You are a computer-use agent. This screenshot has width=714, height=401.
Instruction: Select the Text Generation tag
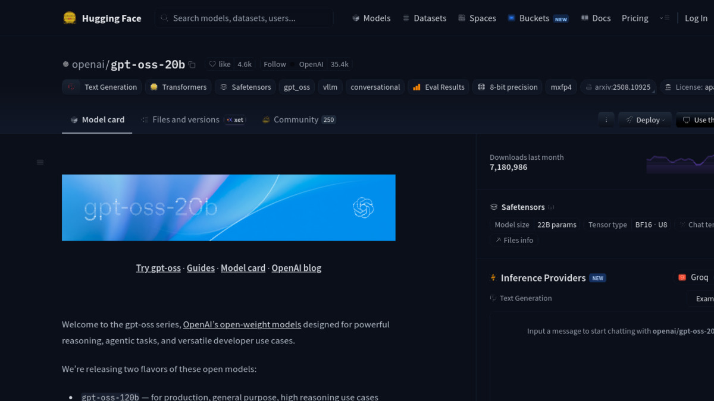(x=102, y=87)
